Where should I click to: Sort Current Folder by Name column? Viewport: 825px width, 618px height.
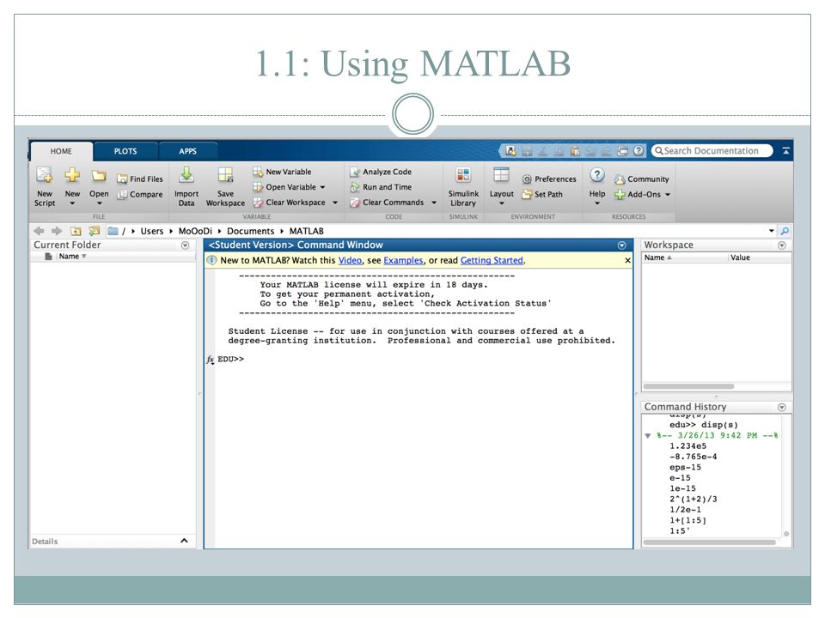point(72,257)
